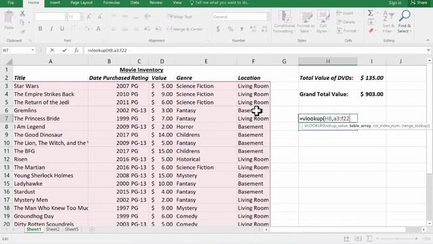Open the Name Box dropdown
The width and height of the screenshot is (433, 244).
(x=32, y=50)
